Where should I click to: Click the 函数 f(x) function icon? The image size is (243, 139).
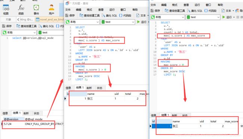click(21, 10)
